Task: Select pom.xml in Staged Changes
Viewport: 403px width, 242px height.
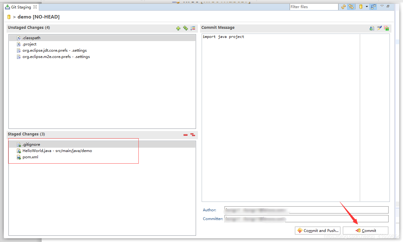Action: [x=102, y=157]
